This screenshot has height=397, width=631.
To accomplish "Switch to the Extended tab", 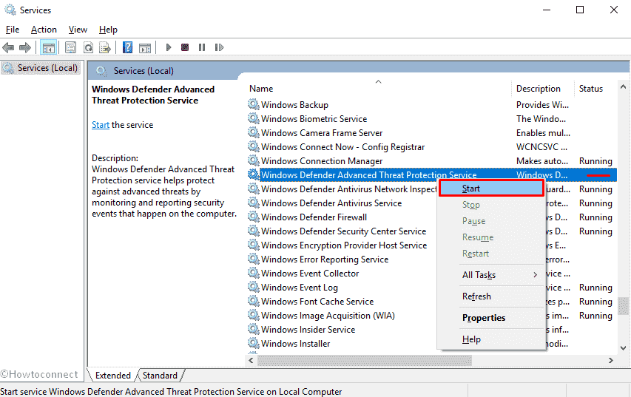I will 112,376.
